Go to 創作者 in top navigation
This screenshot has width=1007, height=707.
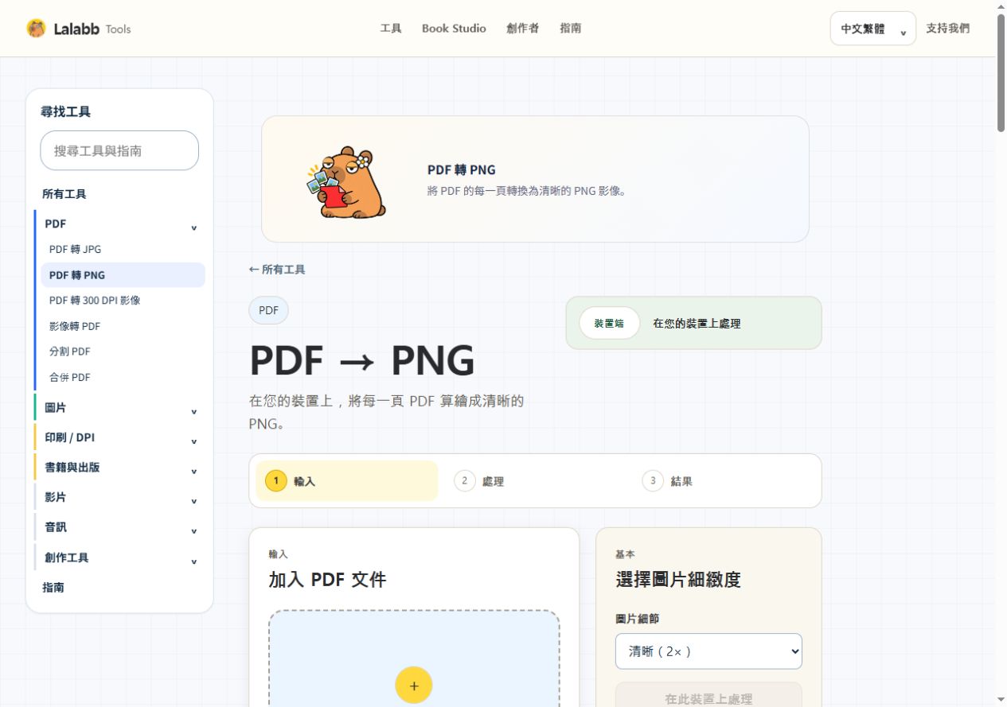(x=522, y=29)
